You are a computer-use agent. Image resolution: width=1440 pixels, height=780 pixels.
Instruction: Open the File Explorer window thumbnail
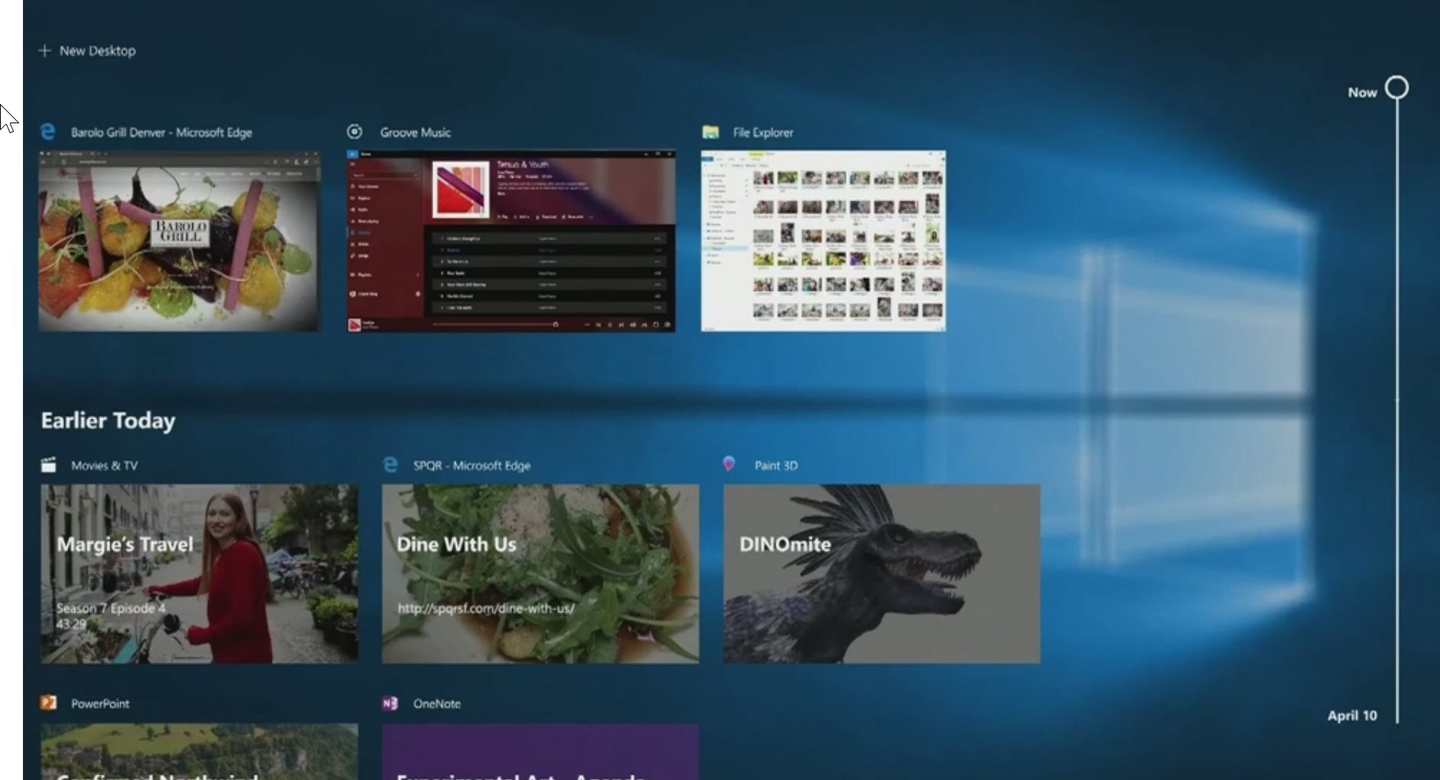(823, 241)
